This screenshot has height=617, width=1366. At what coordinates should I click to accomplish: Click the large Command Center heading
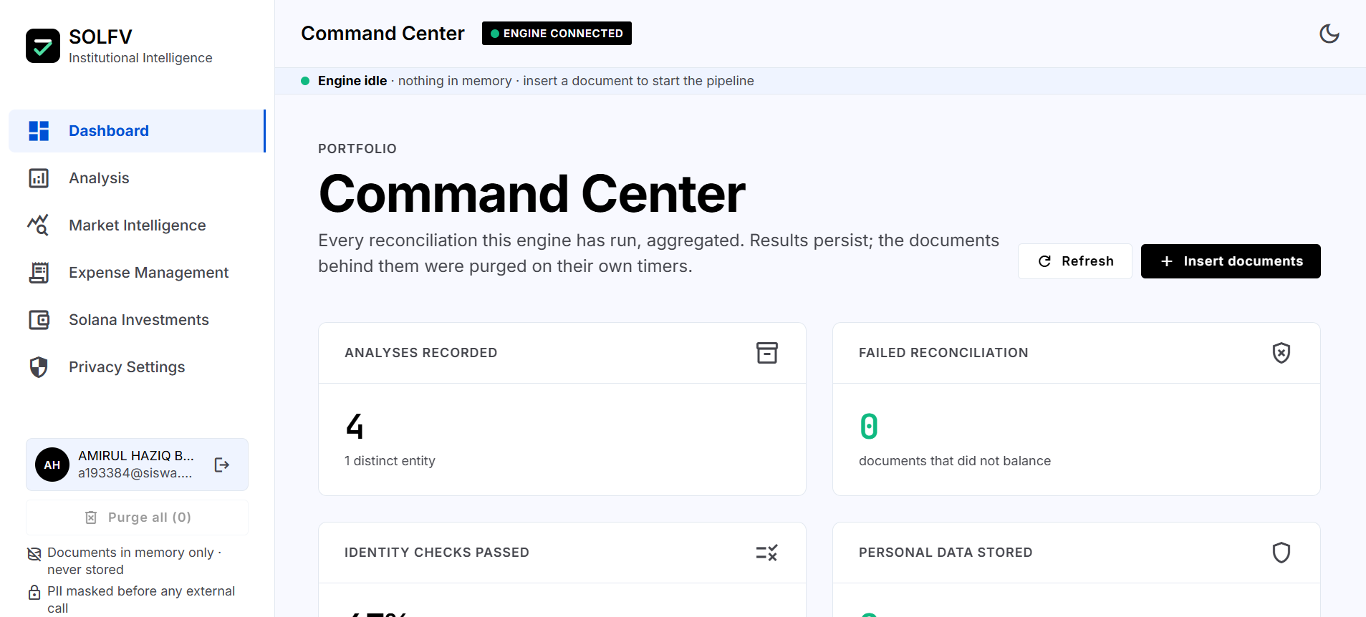532,194
